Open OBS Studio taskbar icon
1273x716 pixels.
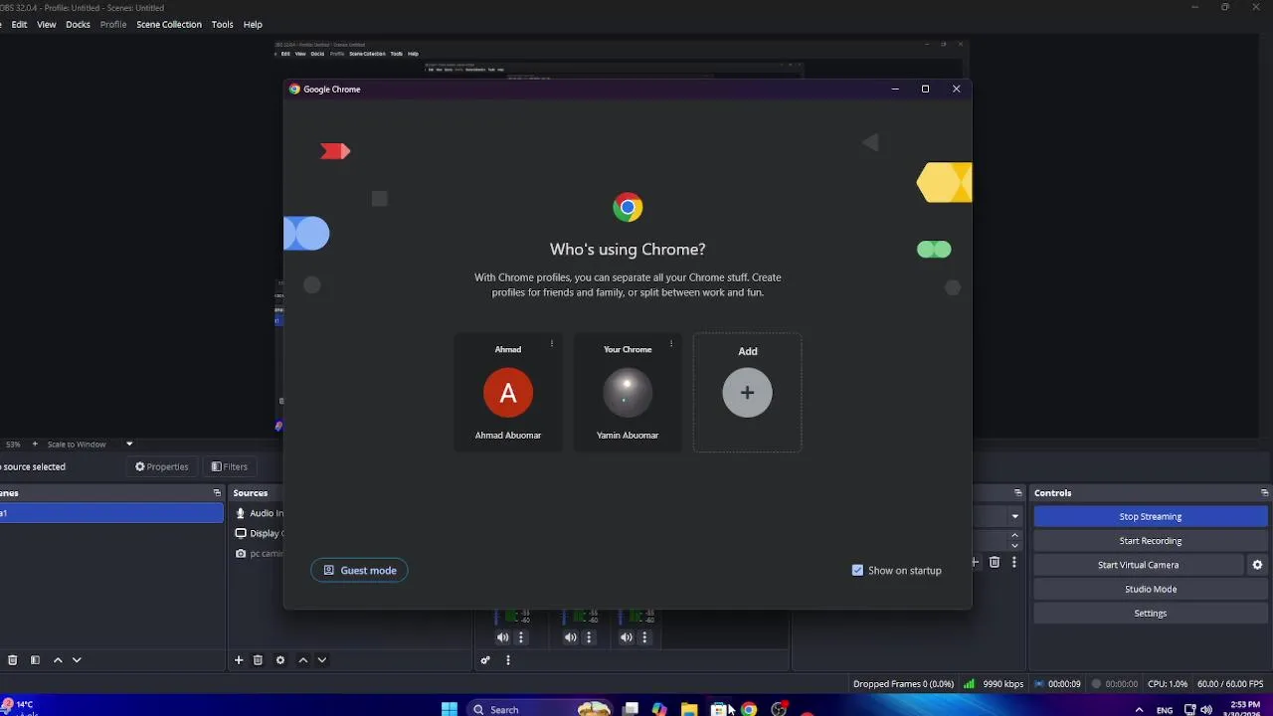[x=779, y=709]
